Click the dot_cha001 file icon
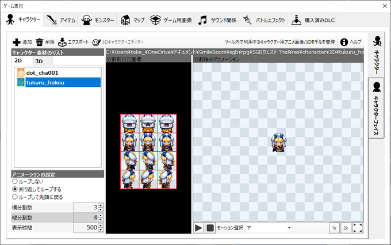Image resolution: width=391 pixels, height=245 pixels. click(21, 72)
